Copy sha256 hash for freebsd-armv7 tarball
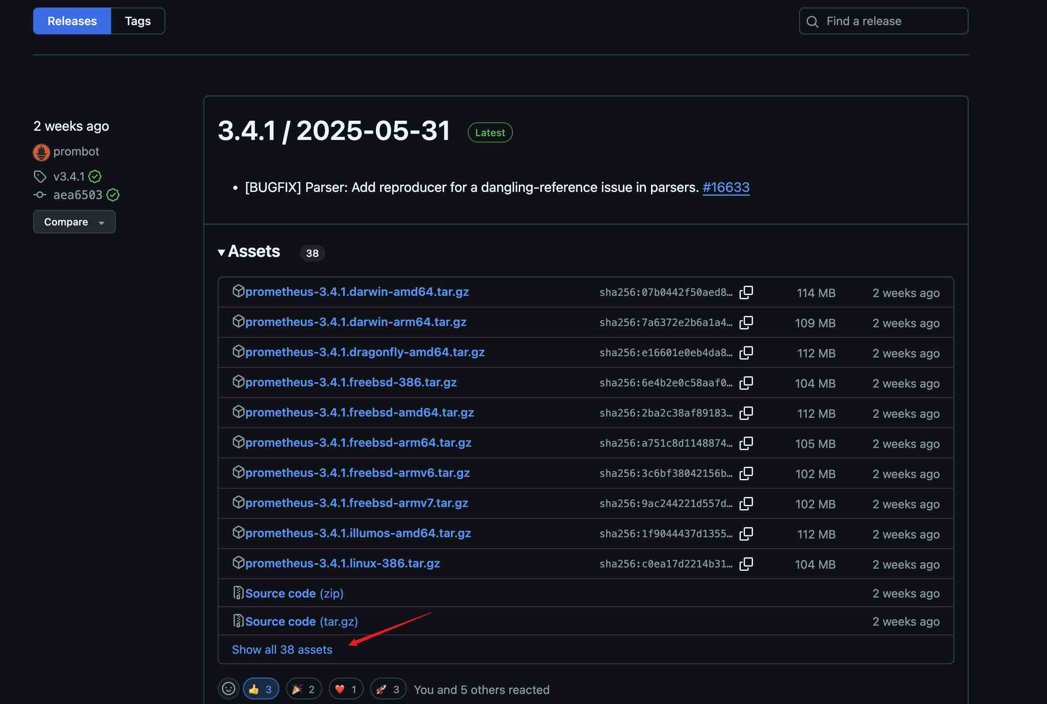The image size is (1047, 704). pos(746,503)
